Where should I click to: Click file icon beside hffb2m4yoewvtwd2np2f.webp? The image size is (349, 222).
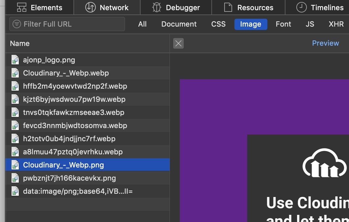pos(15,86)
